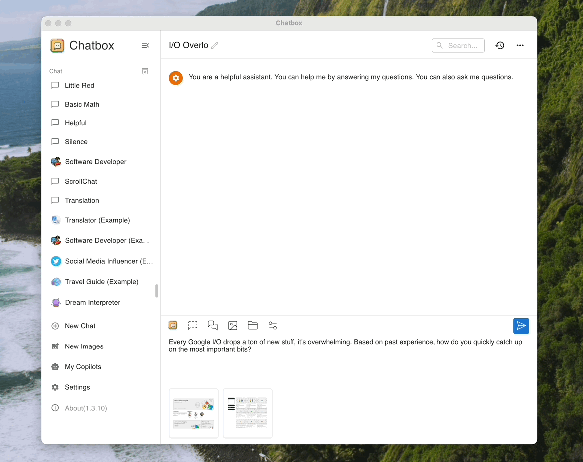This screenshot has width=583, height=462.
Task: Click the chat bubbles thread icon
Action: click(213, 325)
